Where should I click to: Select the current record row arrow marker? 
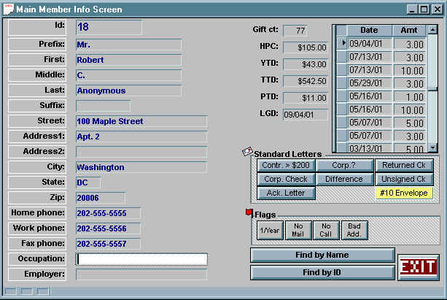click(x=341, y=44)
